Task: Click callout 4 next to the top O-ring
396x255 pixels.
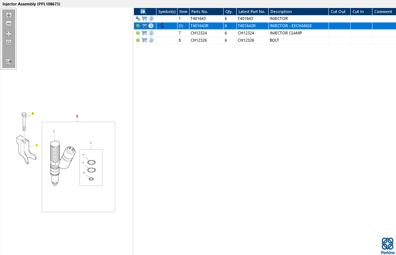Action: (83, 155)
